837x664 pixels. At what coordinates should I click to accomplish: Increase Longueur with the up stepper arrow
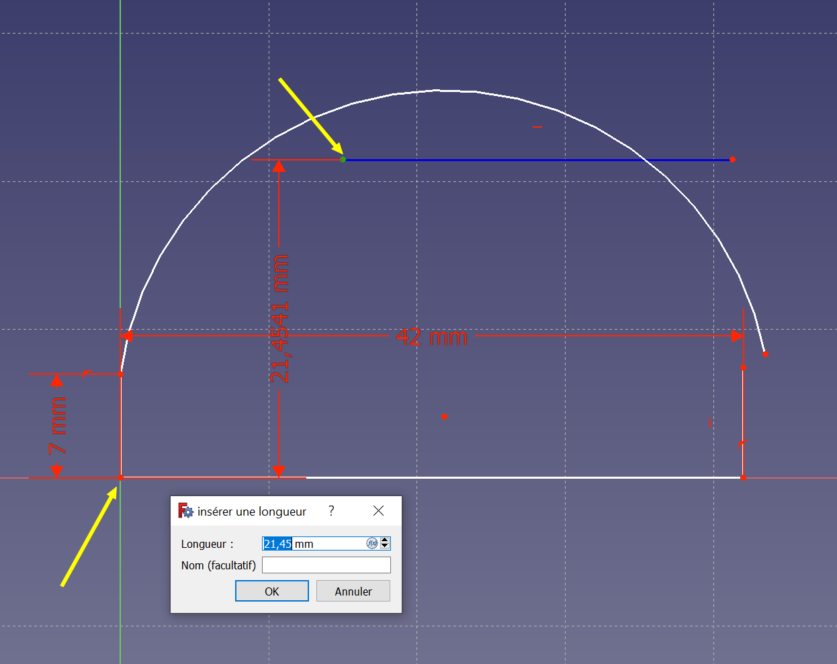(x=385, y=540)
